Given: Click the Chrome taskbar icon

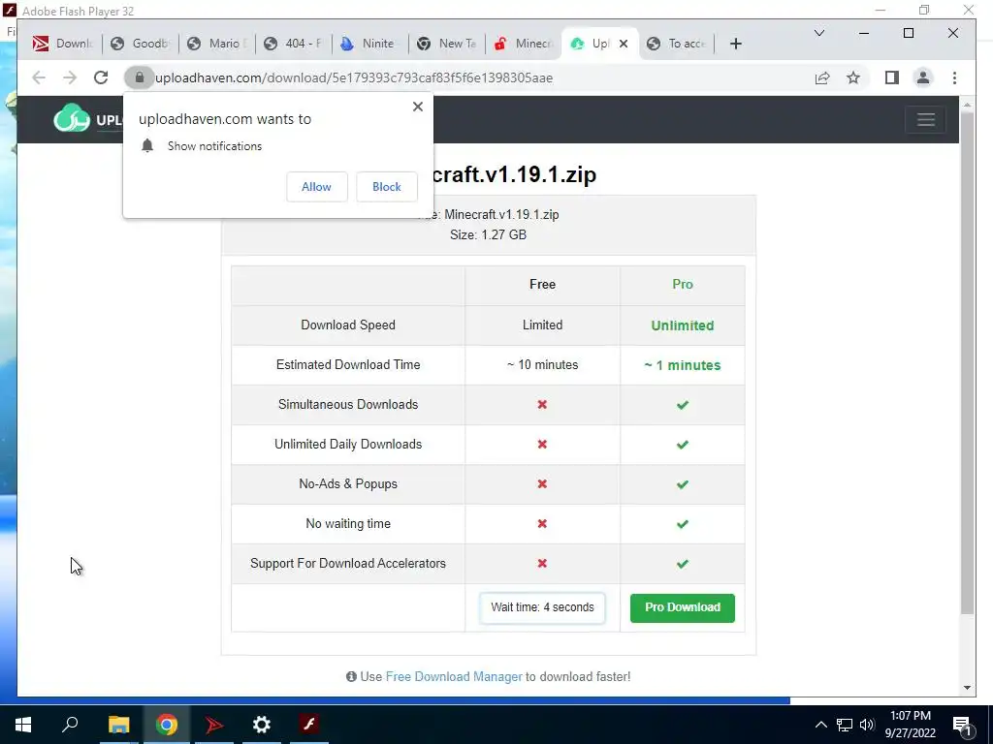Looking at the screenshot, I should coord(167,725).
